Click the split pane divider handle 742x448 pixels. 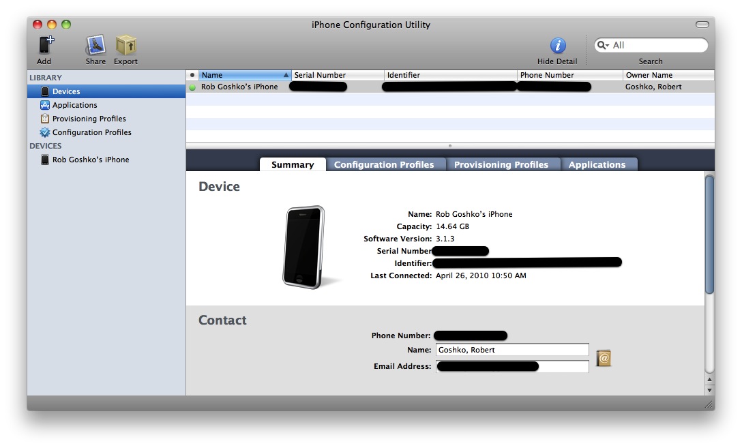point(450,146)
